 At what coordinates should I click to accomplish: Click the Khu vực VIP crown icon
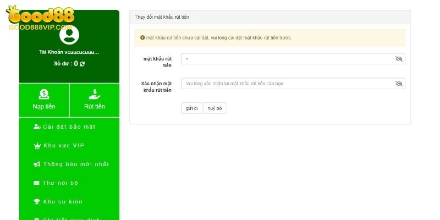[37, 146]
